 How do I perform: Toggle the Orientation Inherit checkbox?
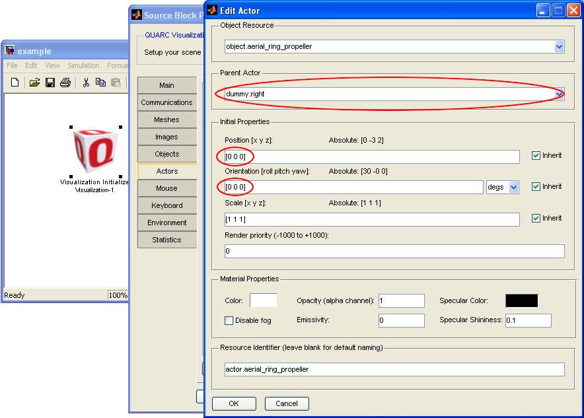coord(536,187)
